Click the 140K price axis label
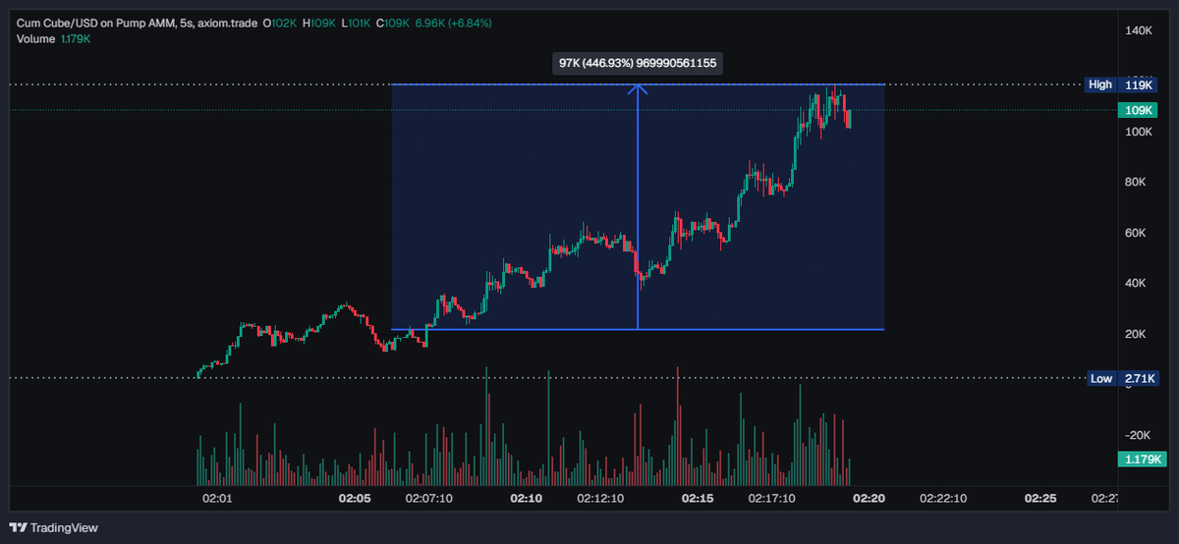 [1139, 30]
